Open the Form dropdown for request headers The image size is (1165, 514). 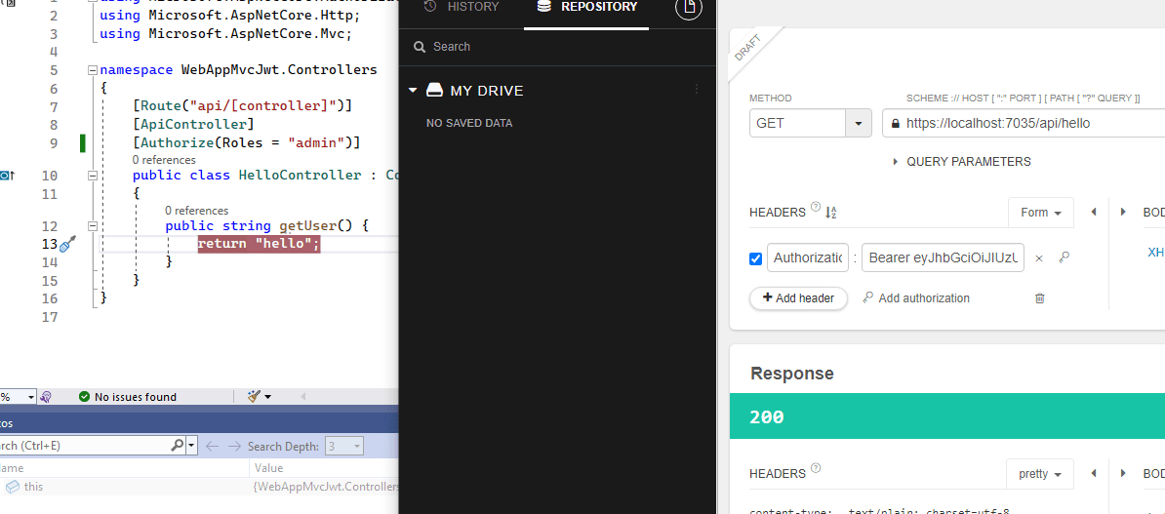pyautogui.click(x=1041, y=213)
